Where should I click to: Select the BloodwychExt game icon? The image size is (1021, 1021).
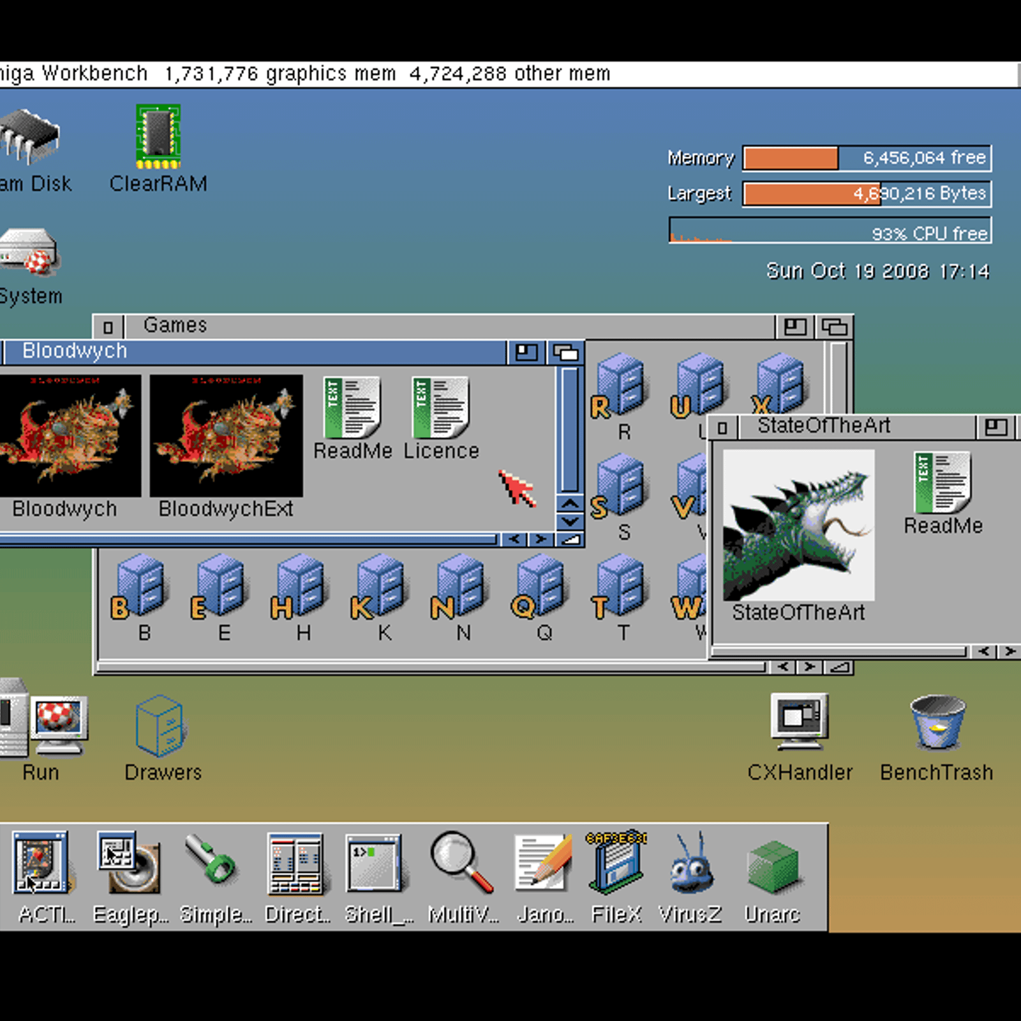227,435
